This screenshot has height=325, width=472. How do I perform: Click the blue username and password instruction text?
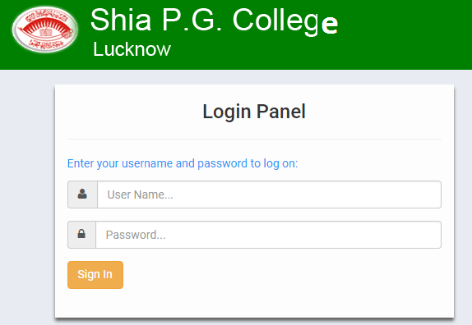(x=183, y=163)
